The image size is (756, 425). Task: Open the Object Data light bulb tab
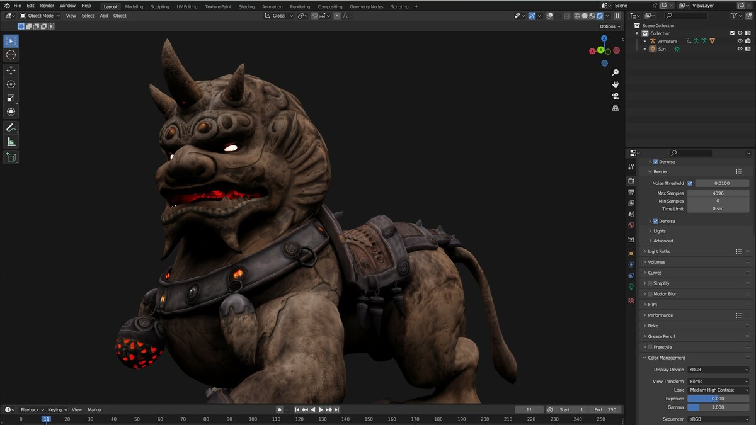click(x=631, y=287)
